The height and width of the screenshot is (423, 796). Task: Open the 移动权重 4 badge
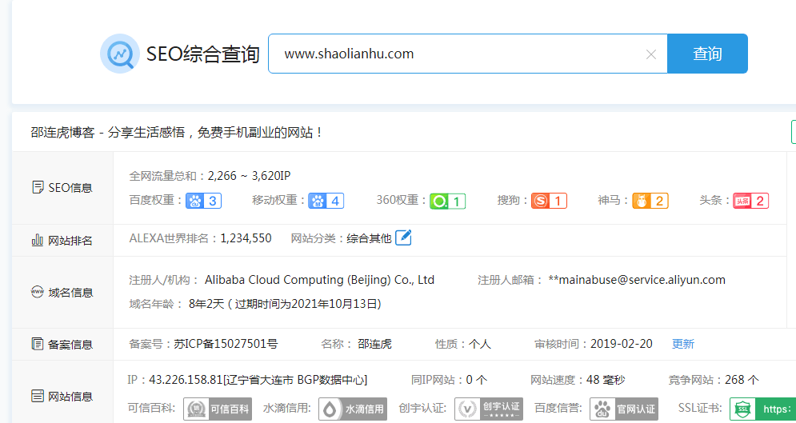pyautogui.click(x=326, y=201)
